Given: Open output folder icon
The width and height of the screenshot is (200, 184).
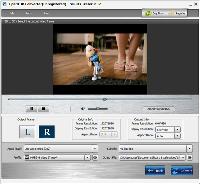Looking at the screenshot, I should (x=190, y=157).
